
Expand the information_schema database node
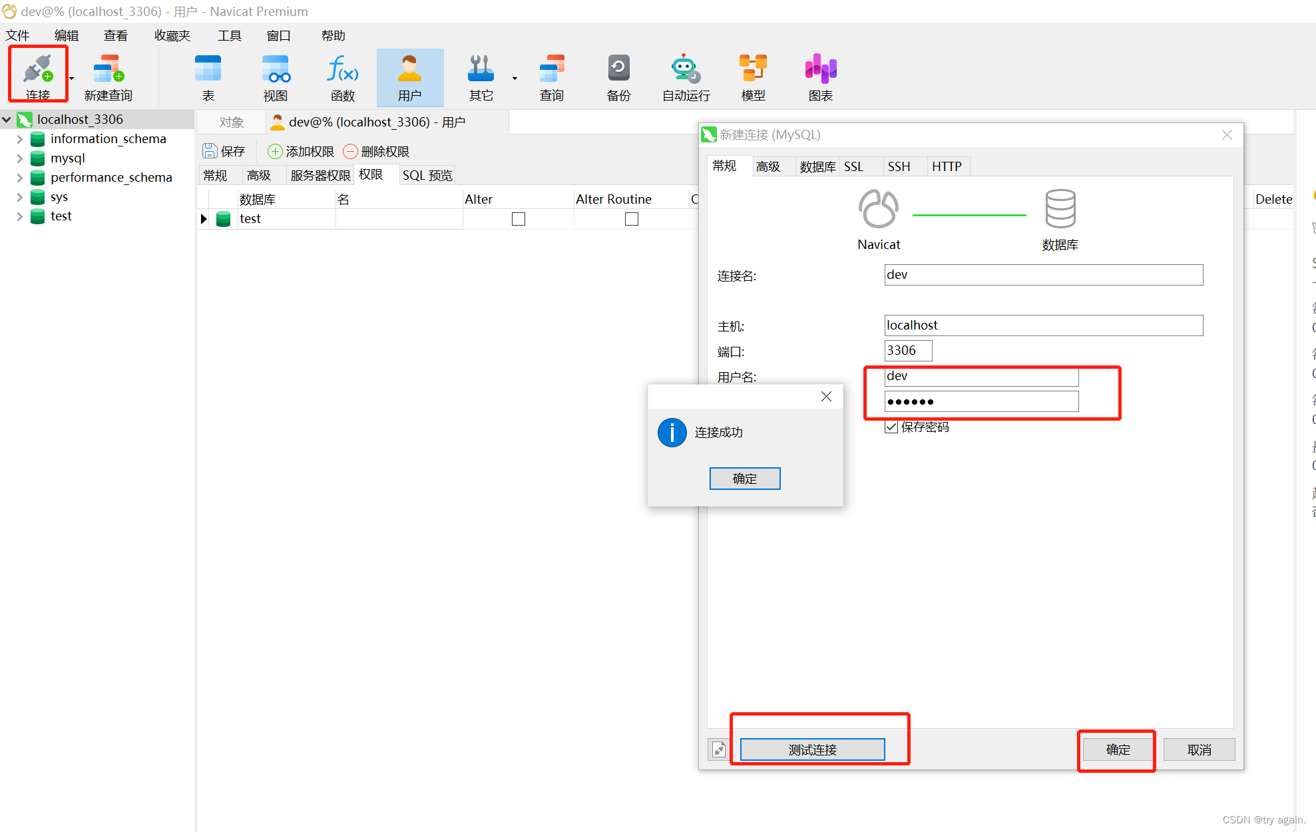20,138
